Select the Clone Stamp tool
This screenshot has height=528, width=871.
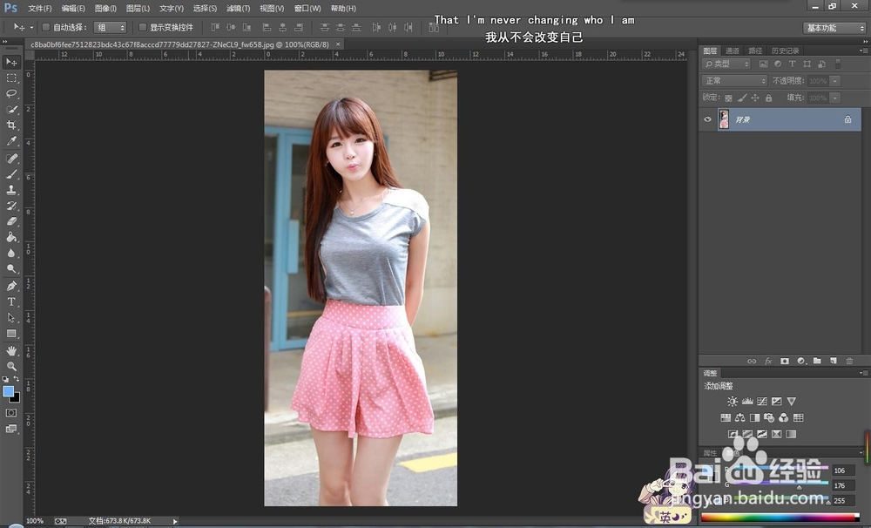coord(11,190)
